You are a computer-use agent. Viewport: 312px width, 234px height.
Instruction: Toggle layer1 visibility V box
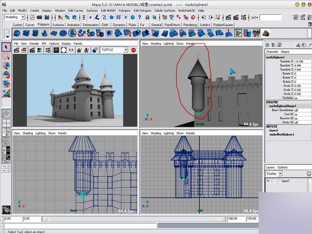268,181
